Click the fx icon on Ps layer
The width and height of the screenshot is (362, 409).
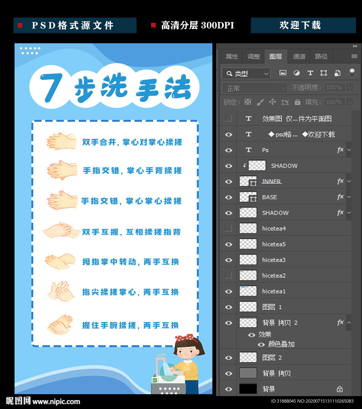pos(340,150)
